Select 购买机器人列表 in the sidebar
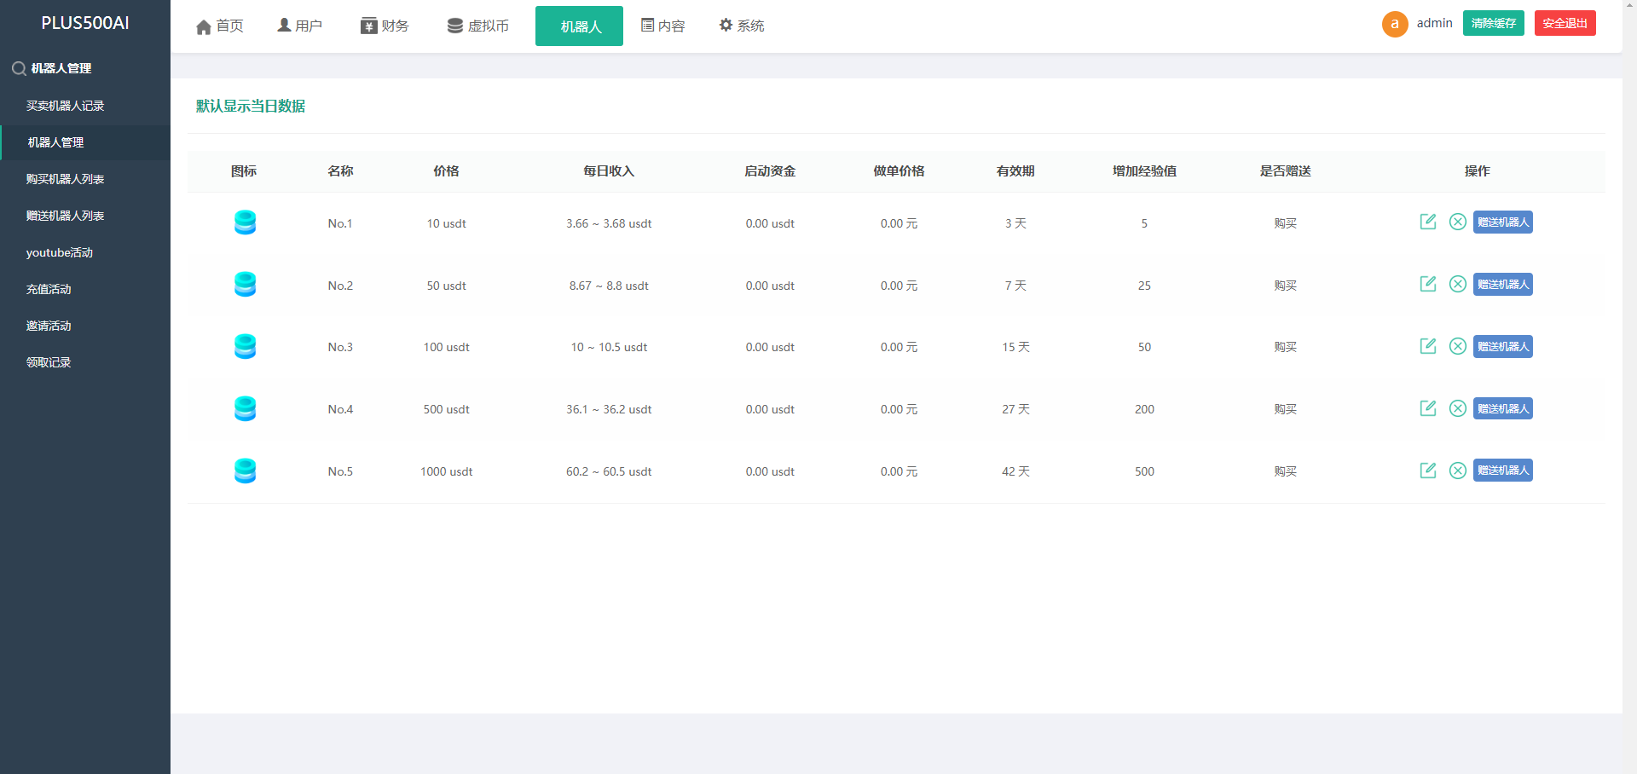Screen dimensions: 1637x774 (x=65, y=179)
